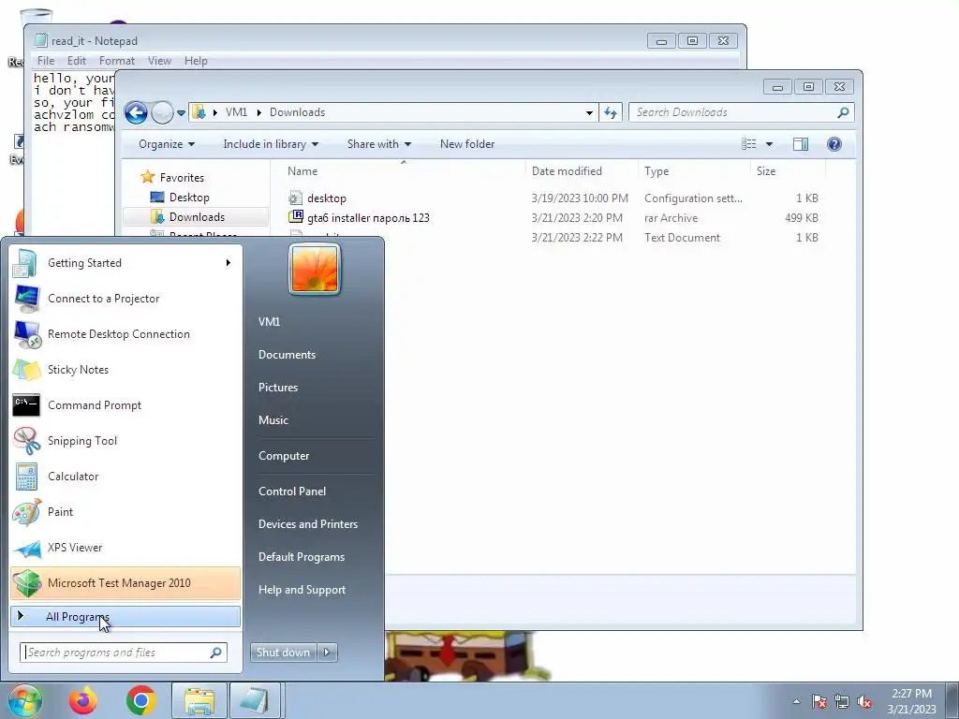Open Control Panel from Start menu
The image size is (959, 719).
(x=292, y=492)
